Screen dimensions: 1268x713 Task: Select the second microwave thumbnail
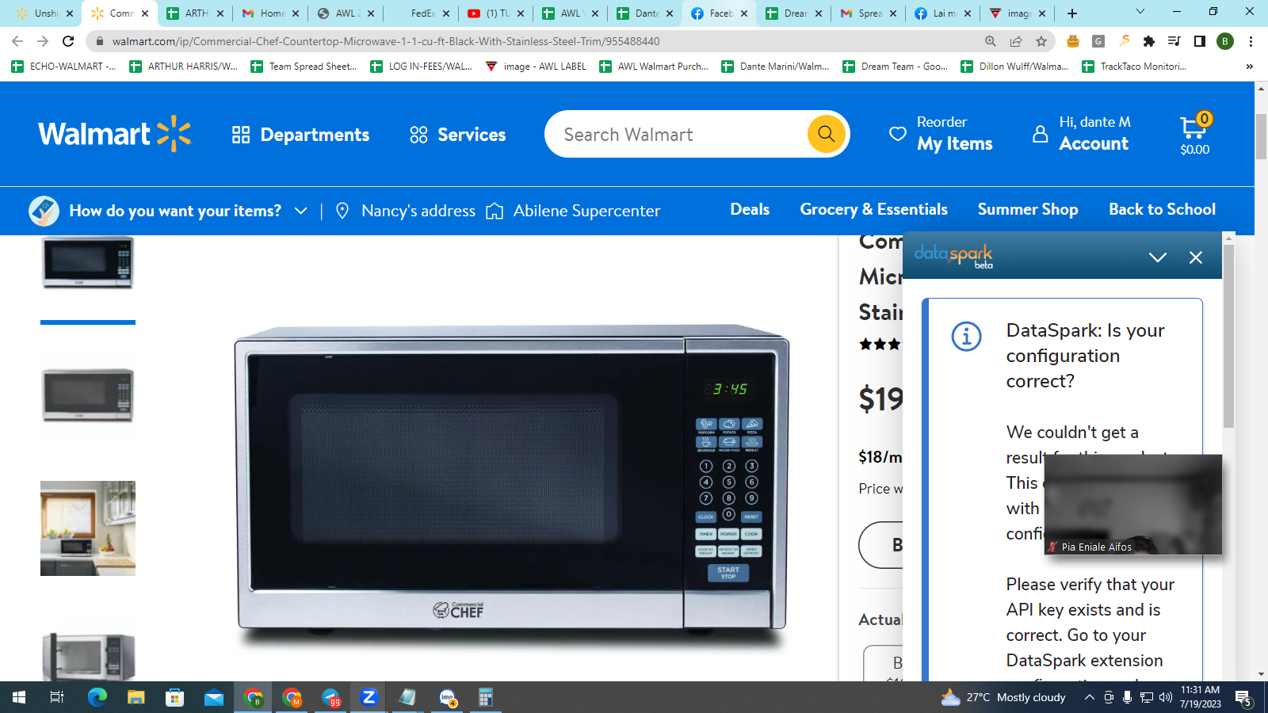pyautogui.click(x=88, y=395)
